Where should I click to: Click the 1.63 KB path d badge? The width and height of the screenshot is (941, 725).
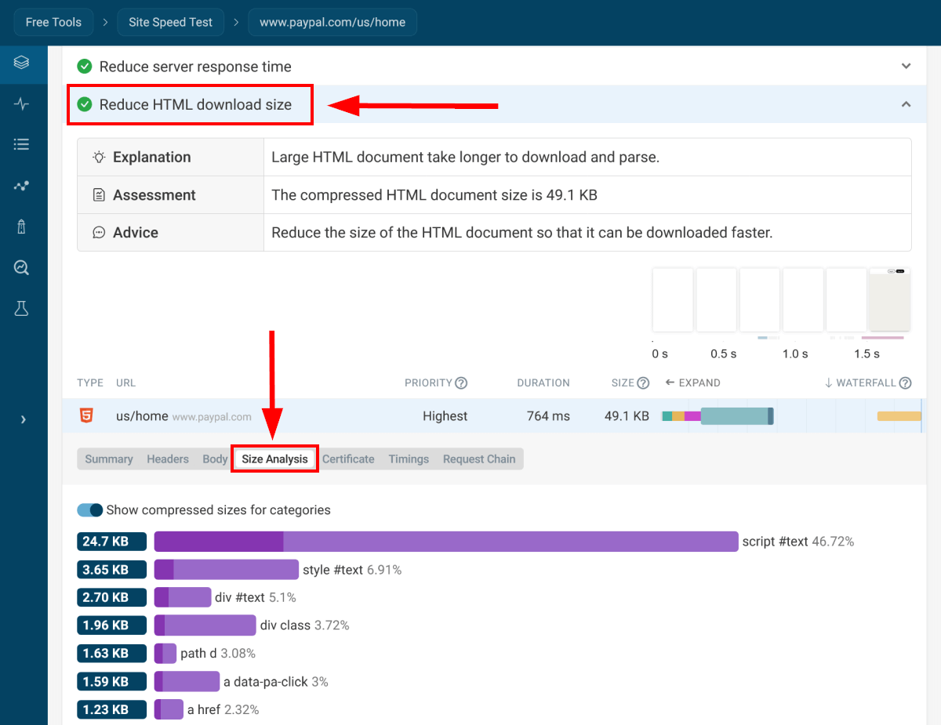(x=112, y=653)
